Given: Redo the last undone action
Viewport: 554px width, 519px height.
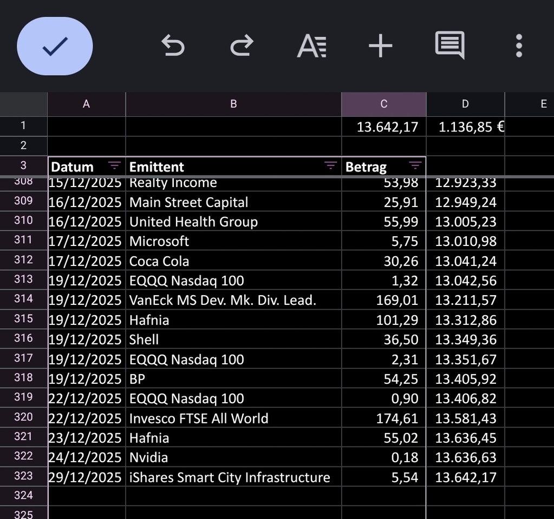Looking at the screenshot, I should pos(242,46).
